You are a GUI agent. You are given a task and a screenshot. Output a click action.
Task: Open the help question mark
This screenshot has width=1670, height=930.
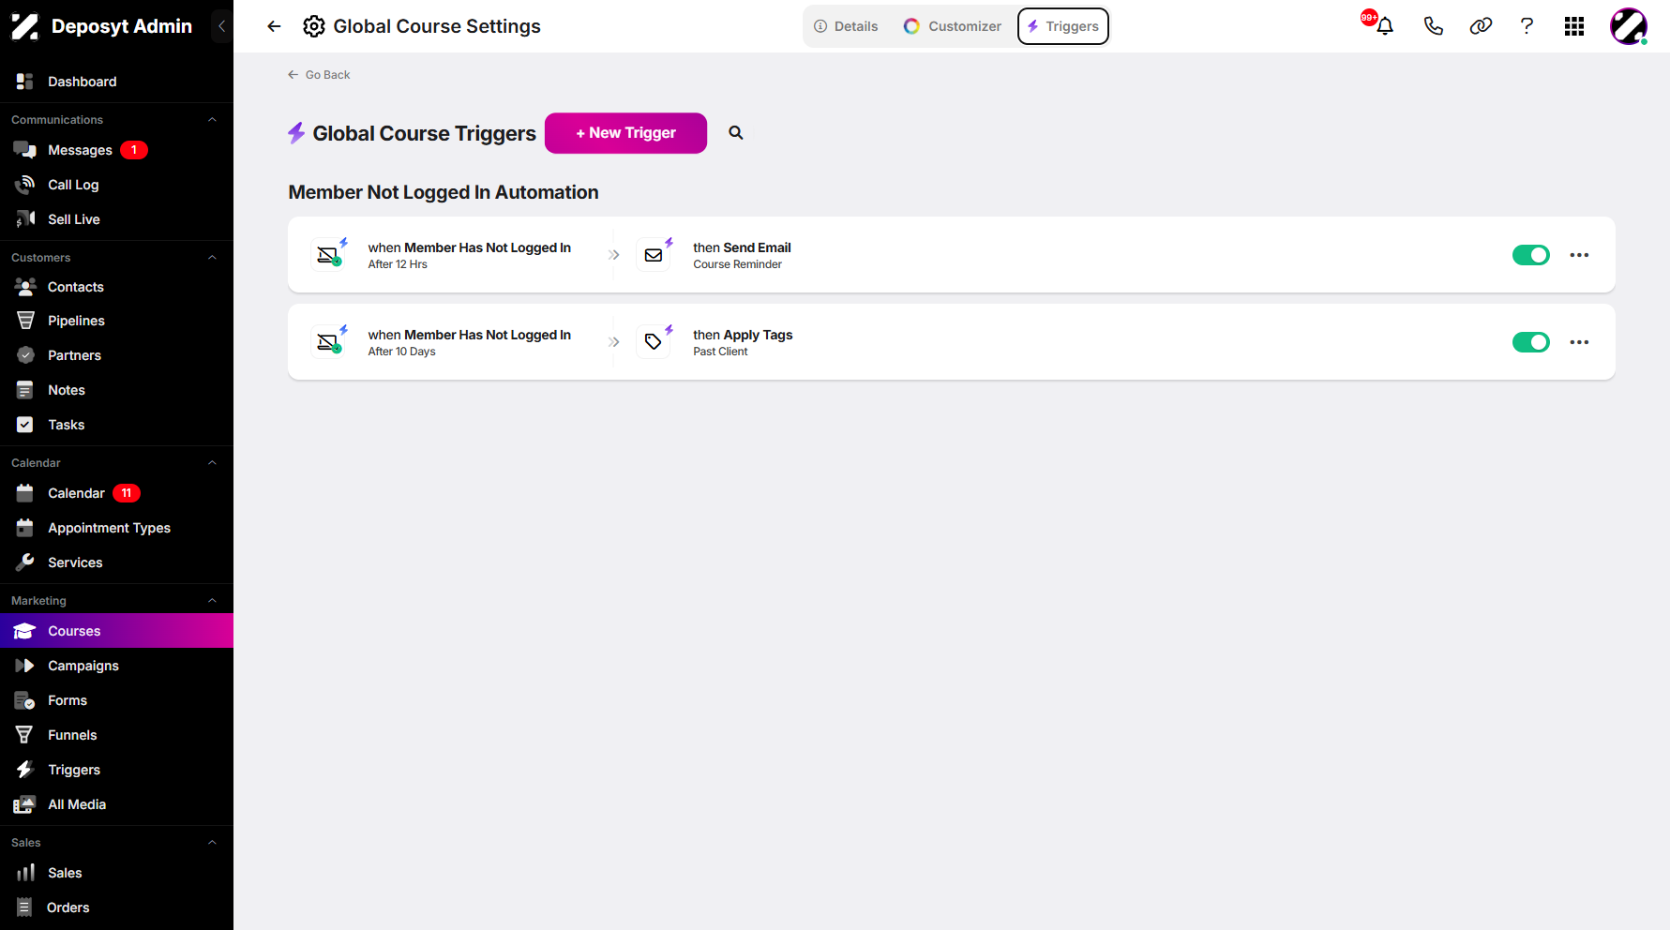coord(1527,26)
